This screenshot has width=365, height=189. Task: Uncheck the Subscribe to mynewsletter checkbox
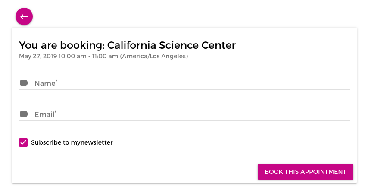point(23,142)
